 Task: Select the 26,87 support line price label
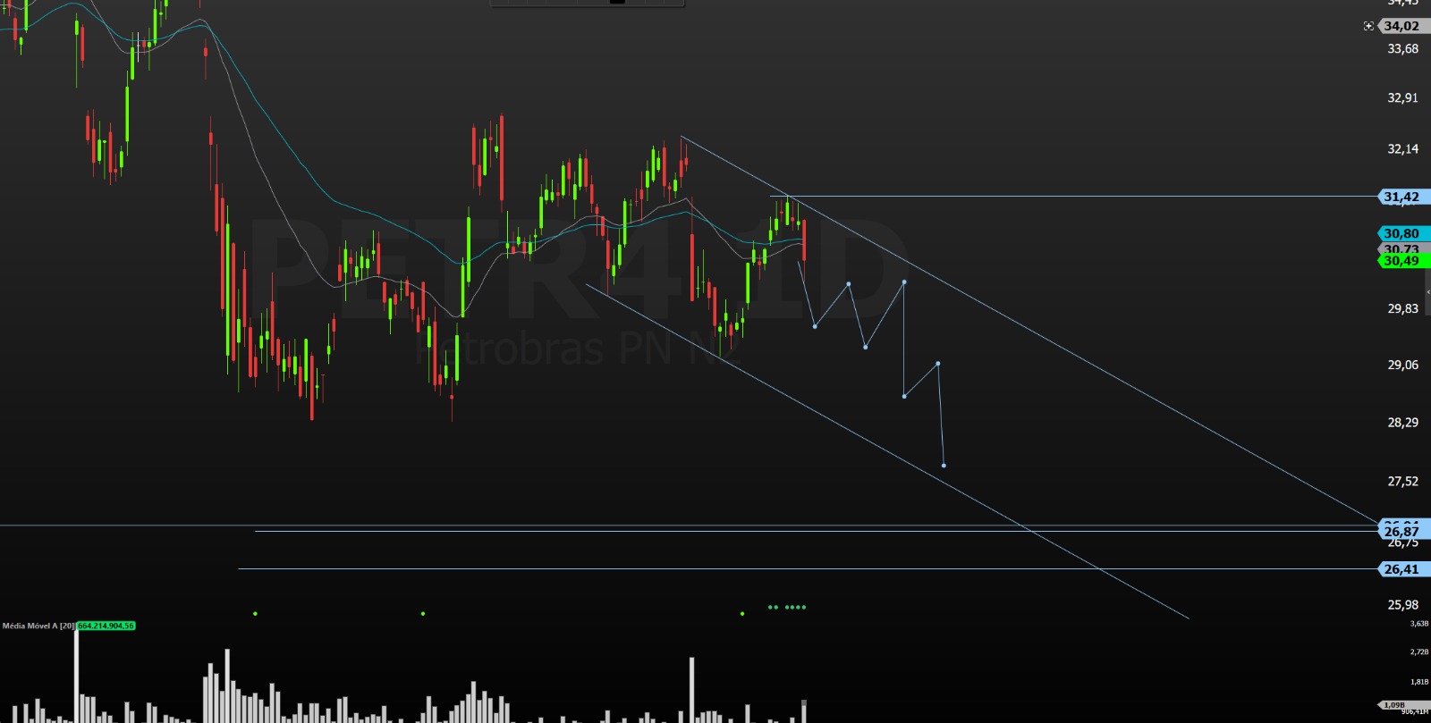click(x=1401, y=532)
